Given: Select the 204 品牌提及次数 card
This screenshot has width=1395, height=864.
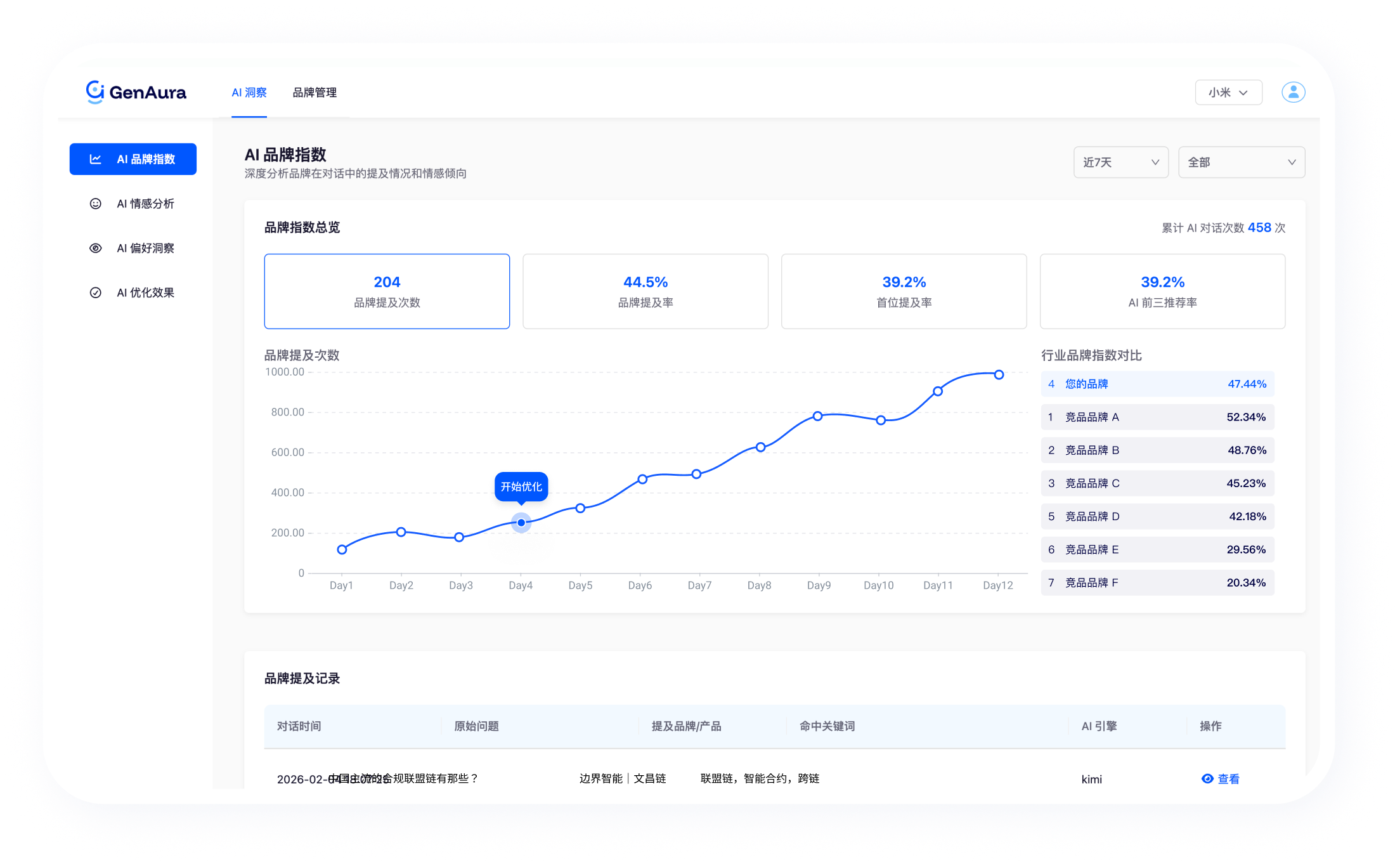Looking at the screenshot, I should click(x=387, y=291).
